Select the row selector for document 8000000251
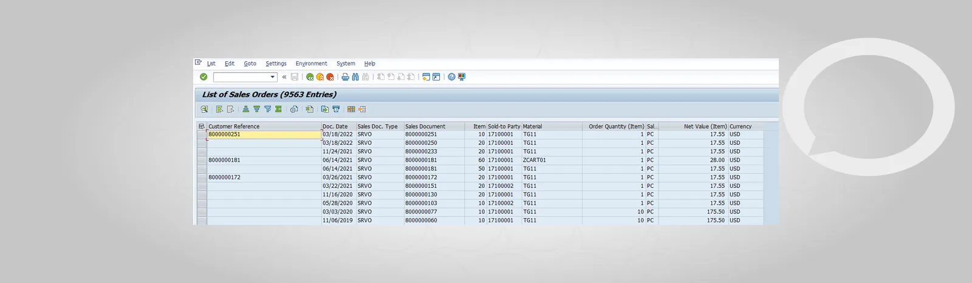 [202, 135]
